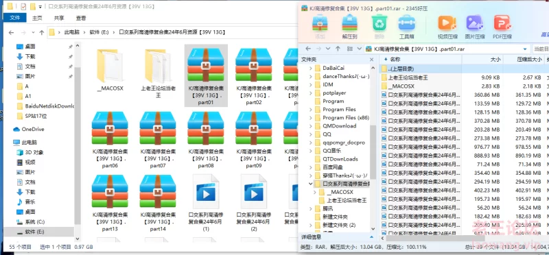This screenshot has width=549, height=255.
Task: Expand the Program Files (x86) tree node
Action: pyautogui.click(x=310, y=117)
